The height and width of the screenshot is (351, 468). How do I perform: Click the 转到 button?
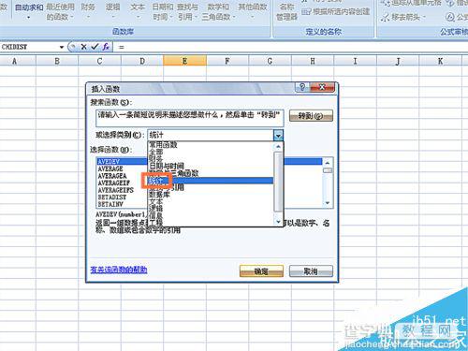tap(311, 116)
